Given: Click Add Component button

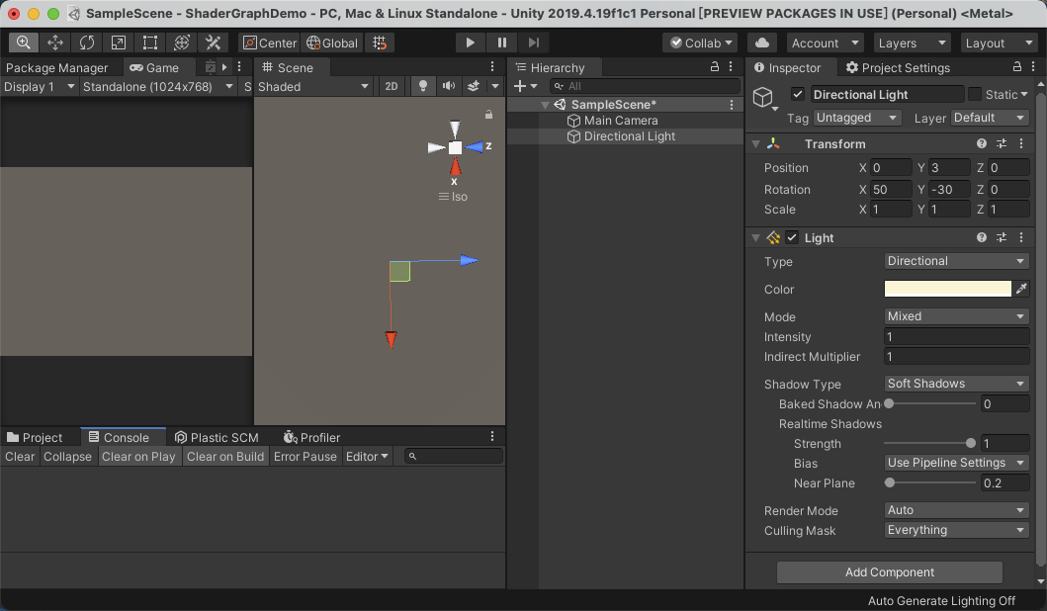Looking at the screenshot, I should [890, 572].
